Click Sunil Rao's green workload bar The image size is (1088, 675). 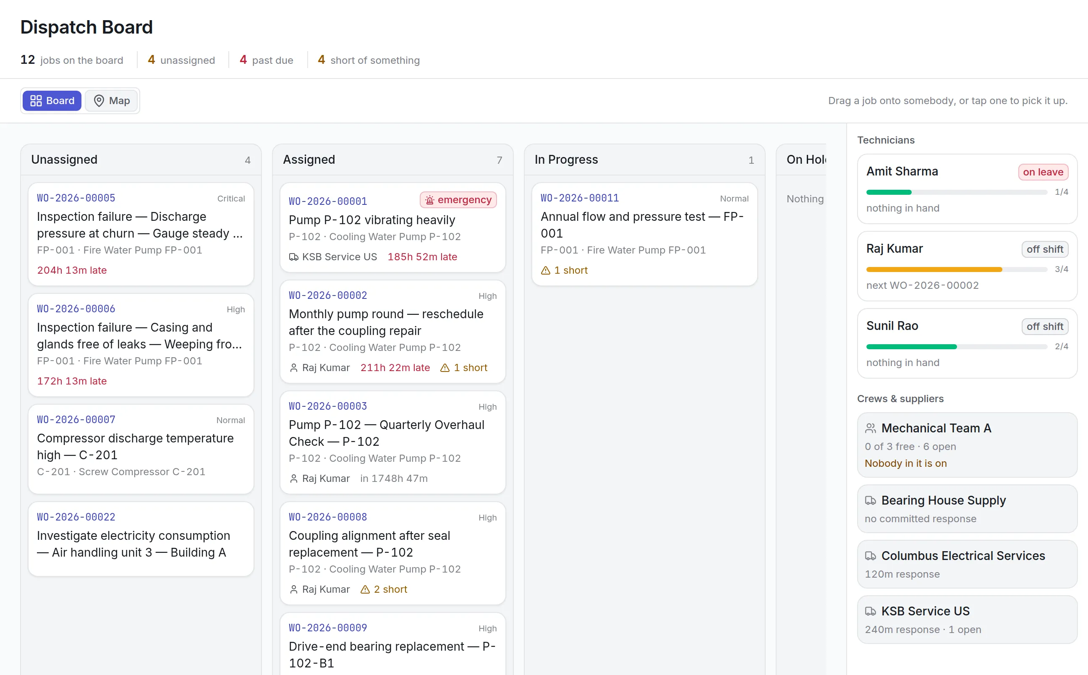pyautogui.click(x=911, y=347)
